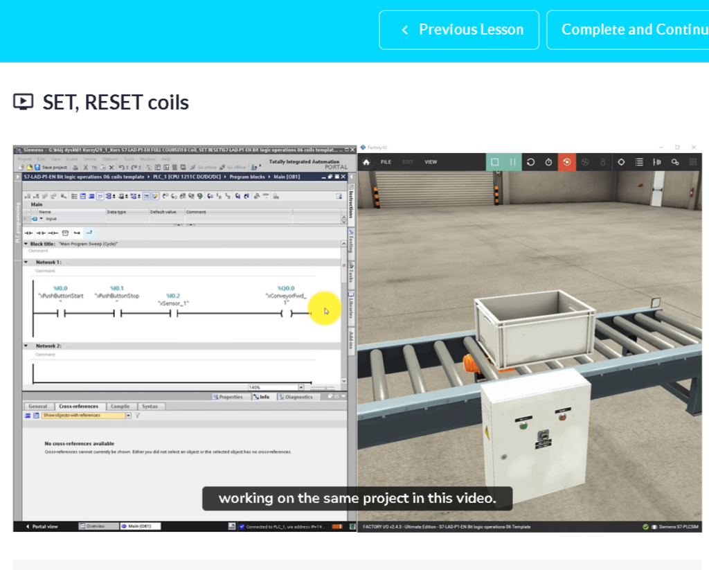The image size is (709, 570).
Task: Open the 'Show objects with references' dropdown
Action: [128, 414]
